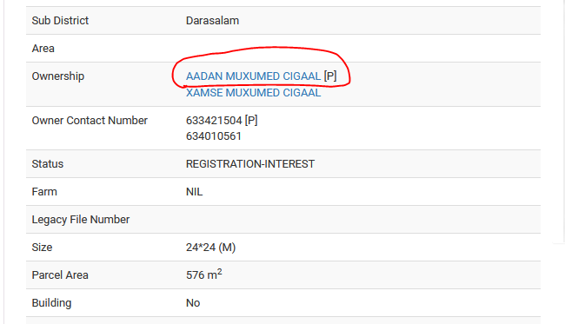This screenshot has height=324, width=565.
Task: Select the Building value No
Action: [193, 303]
